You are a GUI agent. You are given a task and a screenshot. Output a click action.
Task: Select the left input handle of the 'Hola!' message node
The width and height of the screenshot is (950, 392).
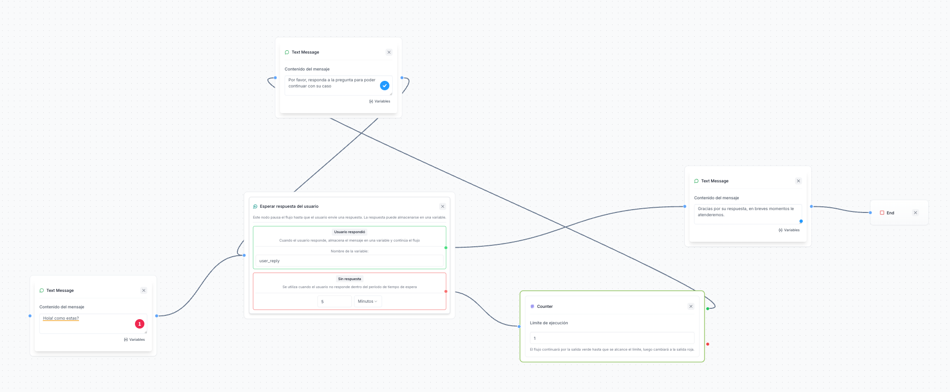click(x=30, y=316)
